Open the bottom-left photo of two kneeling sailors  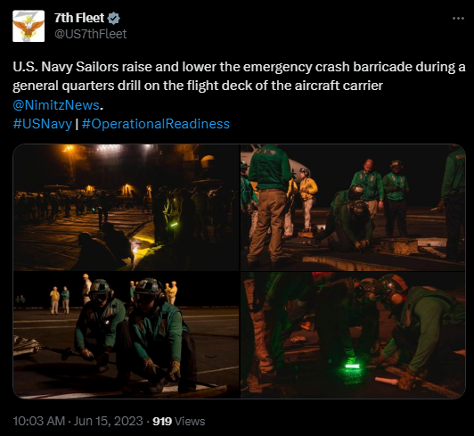coord(126,335)
